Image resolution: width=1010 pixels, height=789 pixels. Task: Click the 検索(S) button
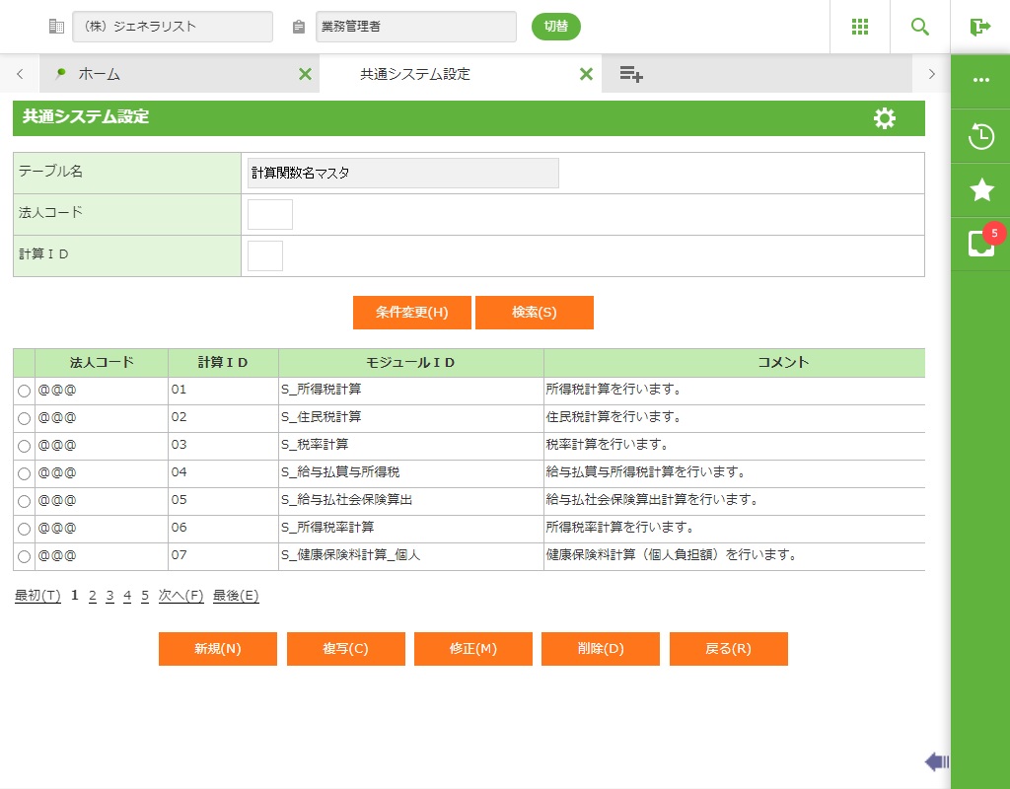click(x=534, y=313)
